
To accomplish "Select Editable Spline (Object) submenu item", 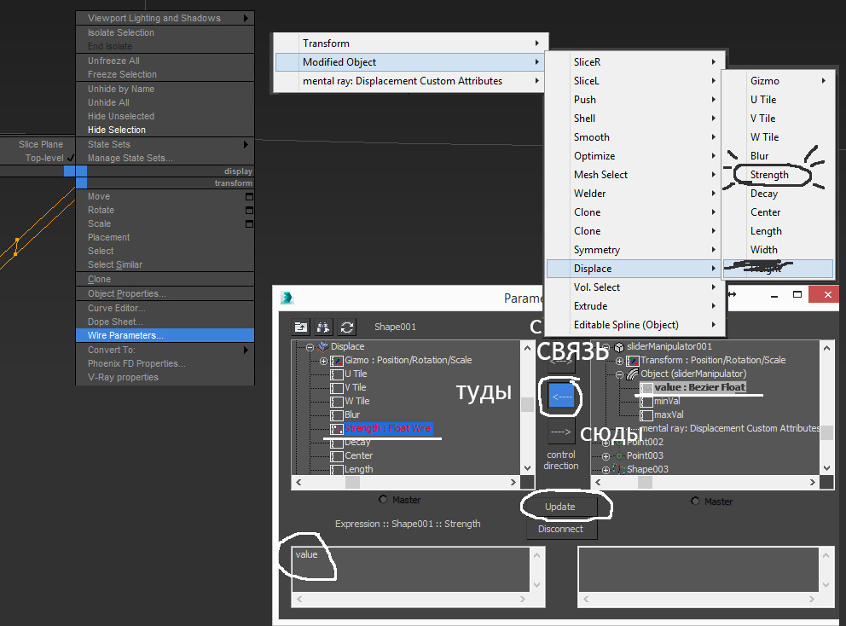I will coord(634,325).
